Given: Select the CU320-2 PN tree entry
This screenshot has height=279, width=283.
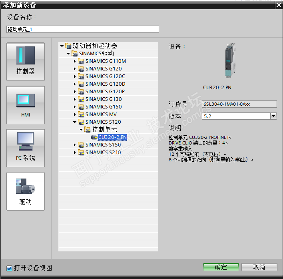Looking at the screenshot, I should [112, 137].
